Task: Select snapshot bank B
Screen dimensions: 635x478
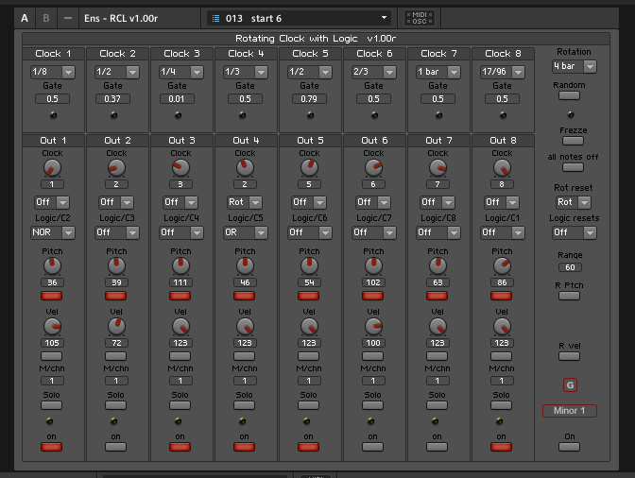Action: click(x=45, y=18)
